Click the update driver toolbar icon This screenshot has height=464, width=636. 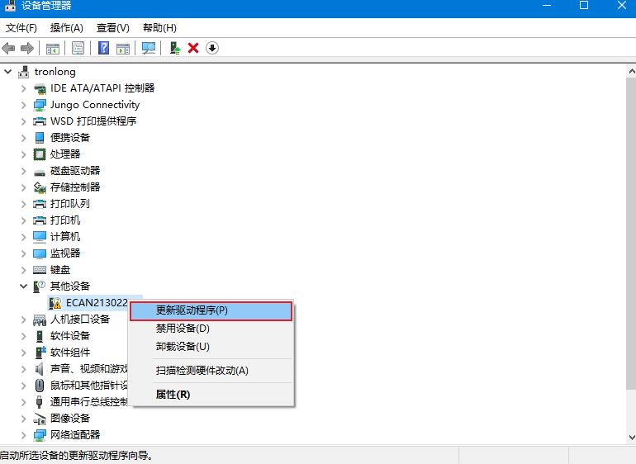[175, 48]
